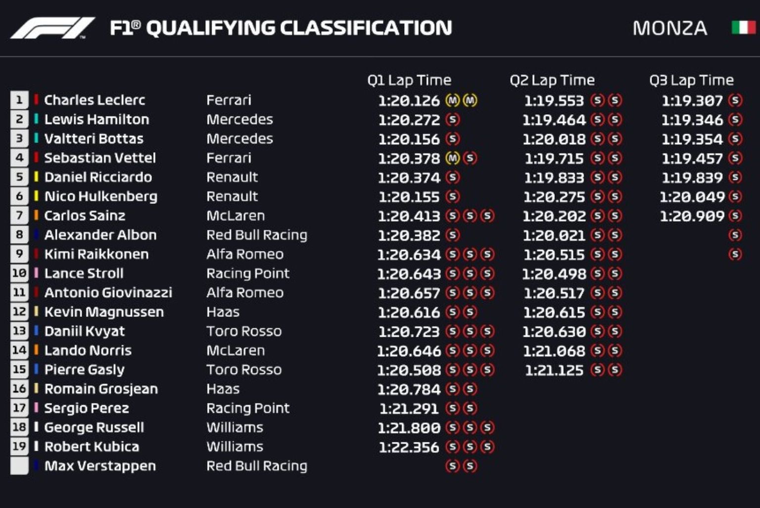Click the F1 logo in the header
Screen dimensions: 760x508
[52, 28]
